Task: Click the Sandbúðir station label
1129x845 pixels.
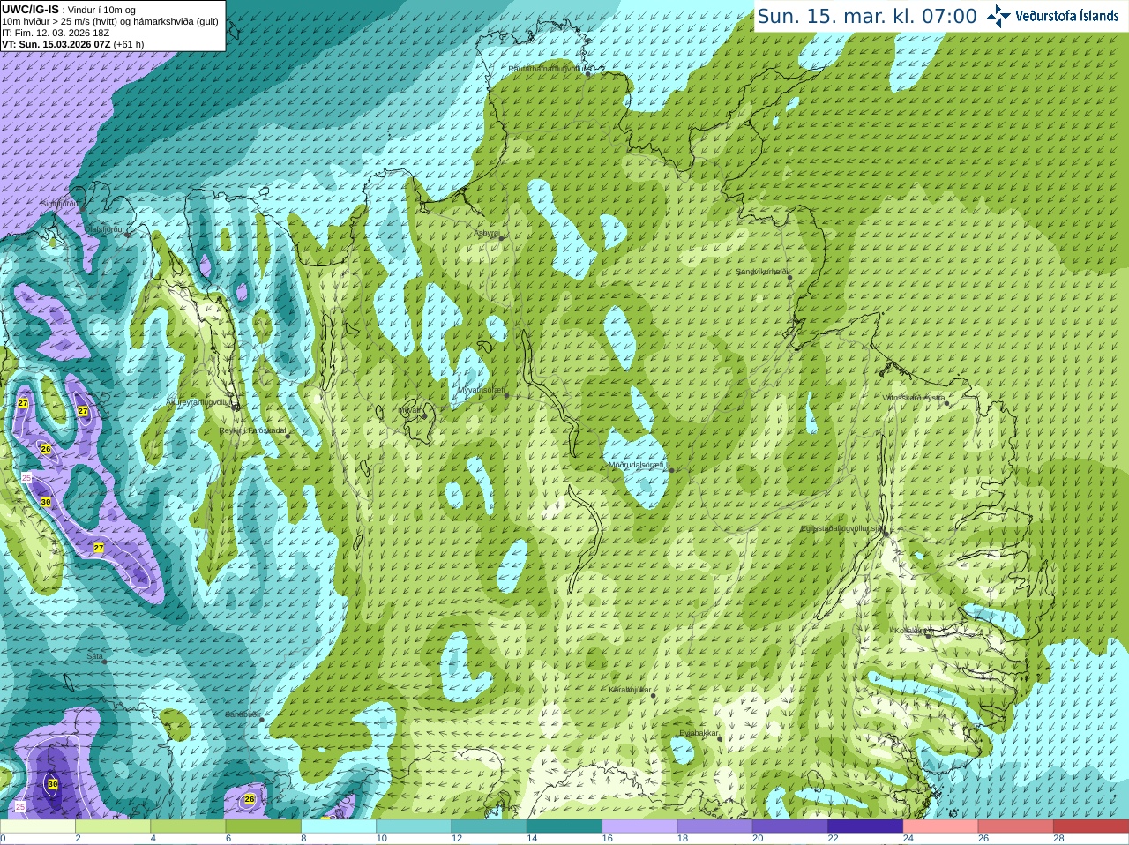Action: (x=243, y=714)
